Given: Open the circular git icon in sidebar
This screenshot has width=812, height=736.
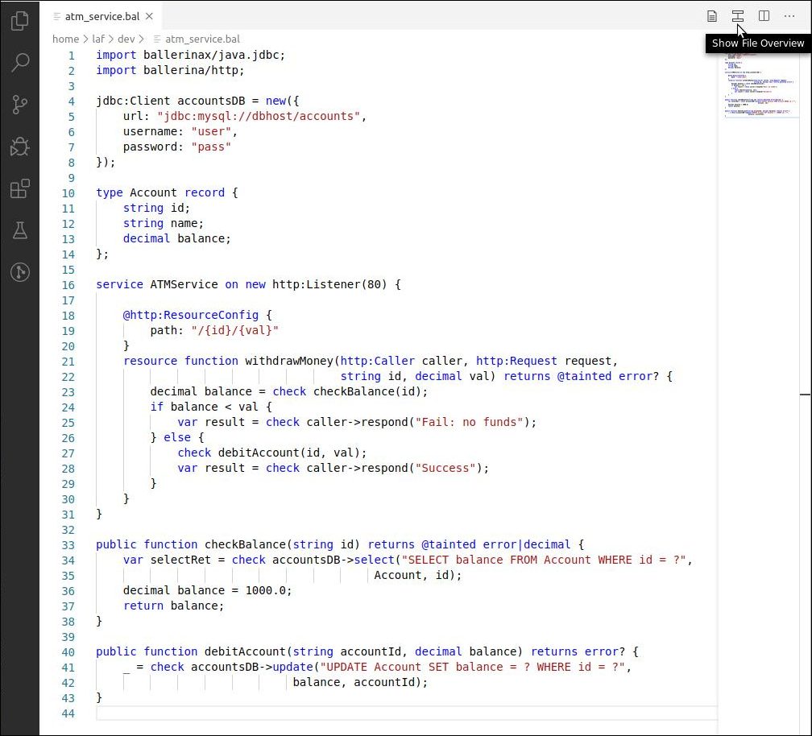Looking at the screenshot, I should (20, 272).
